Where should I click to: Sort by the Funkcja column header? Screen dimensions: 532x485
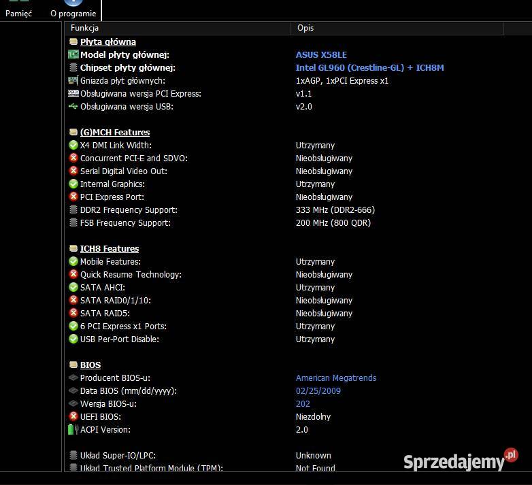pyautogui.click(x=178, y=28)
